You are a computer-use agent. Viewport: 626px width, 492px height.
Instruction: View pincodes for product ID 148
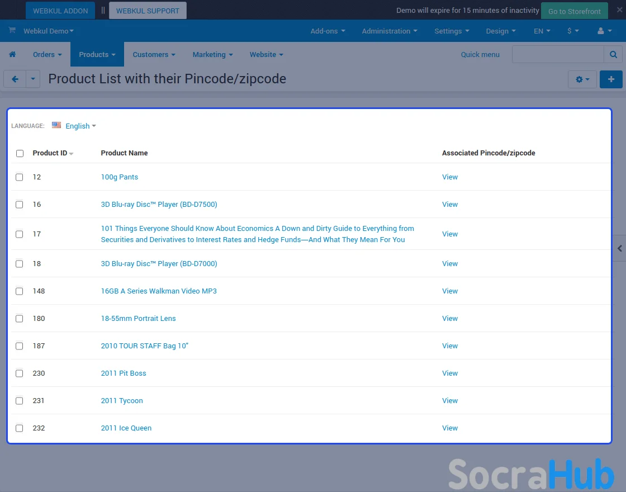tap(449, 291)
